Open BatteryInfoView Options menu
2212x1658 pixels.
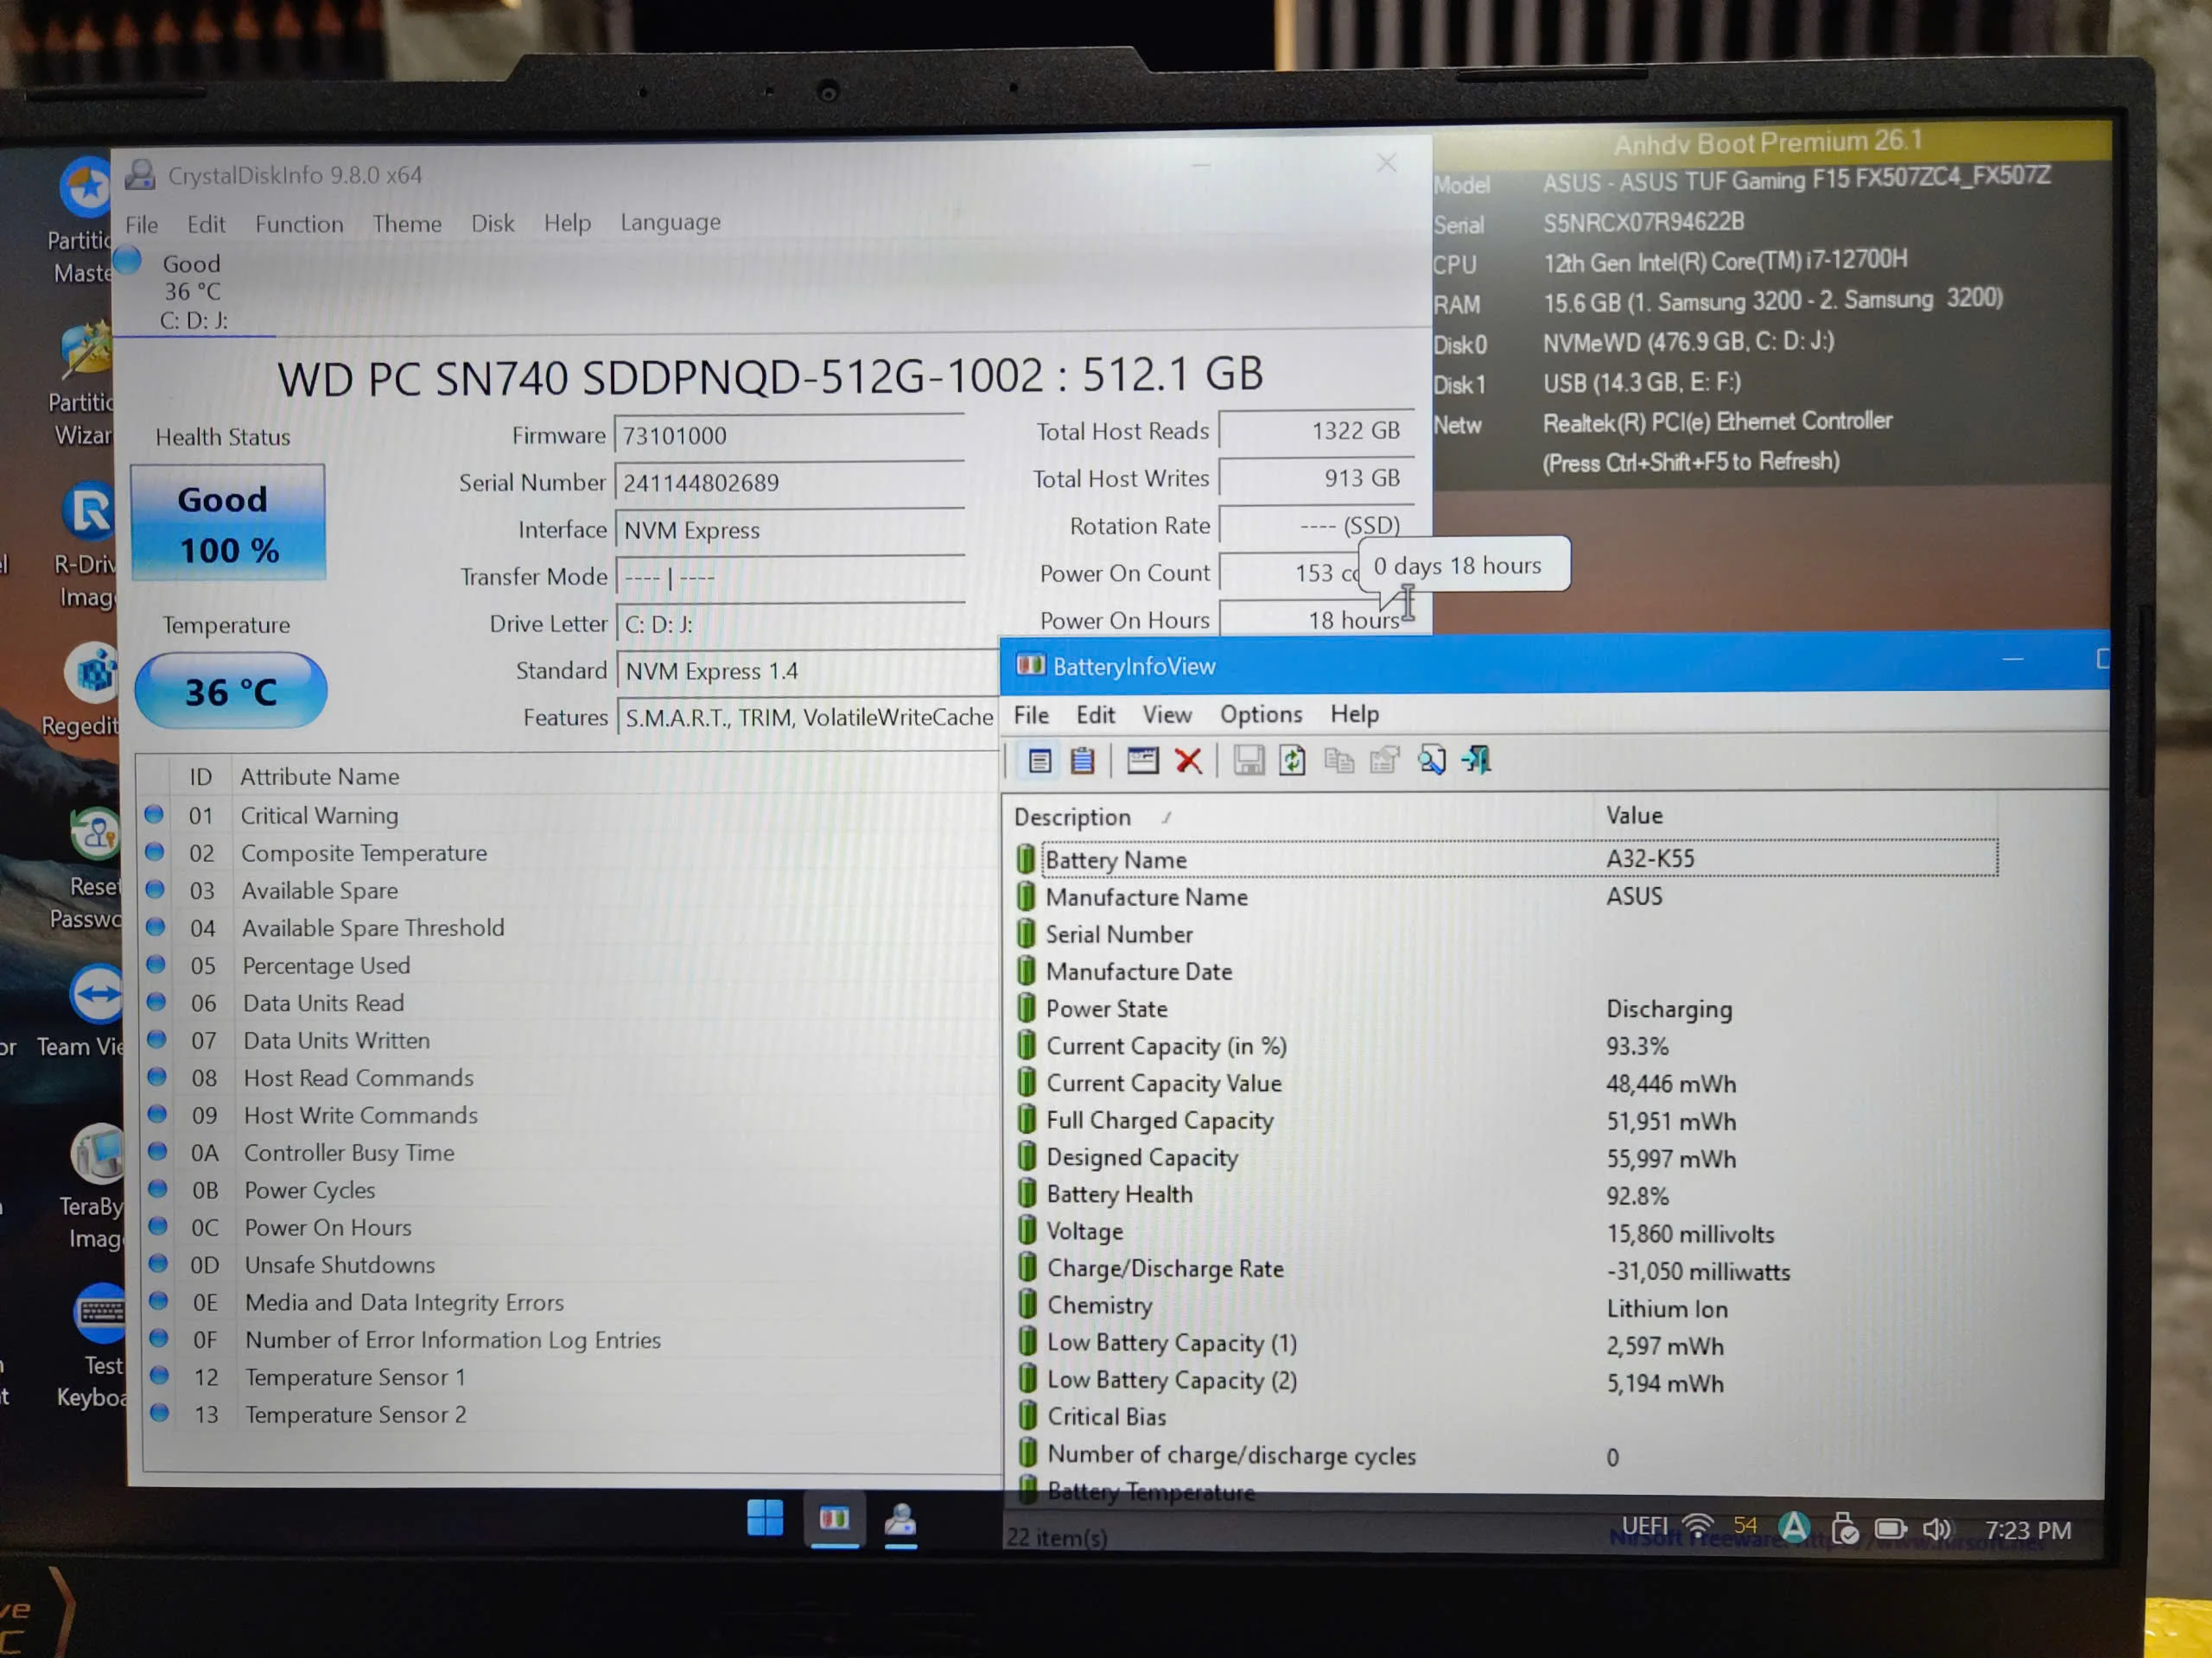pyautogui.click(x=1261, y=714)
